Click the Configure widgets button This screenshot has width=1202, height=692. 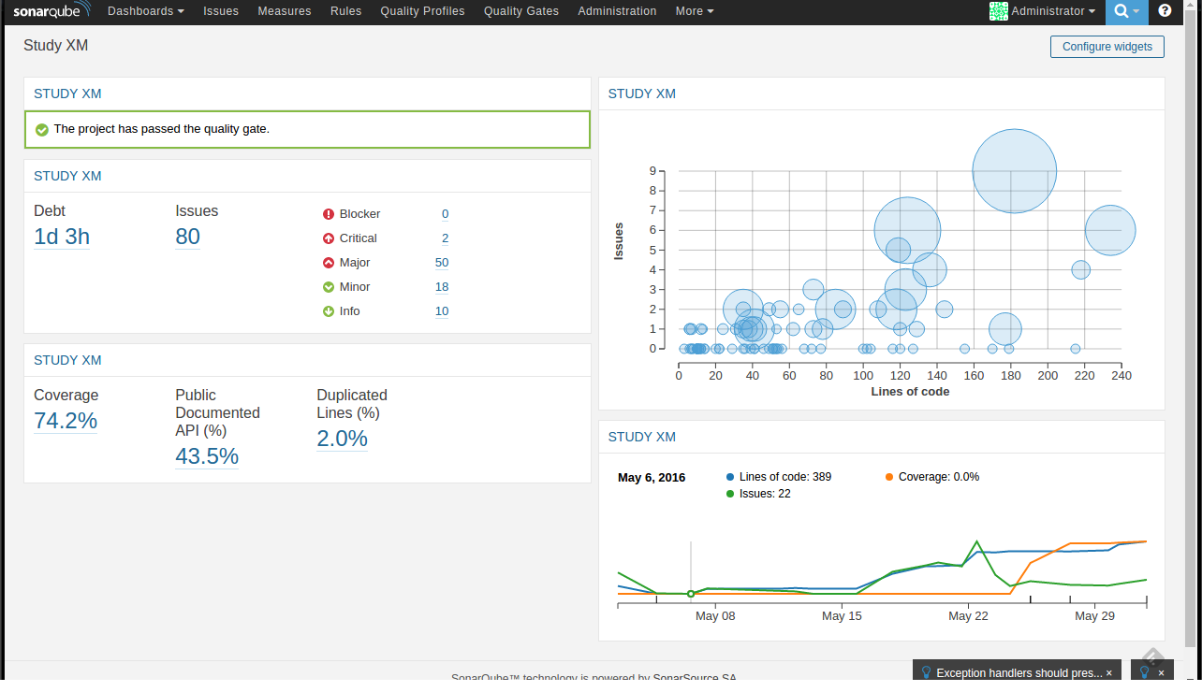1107,47
